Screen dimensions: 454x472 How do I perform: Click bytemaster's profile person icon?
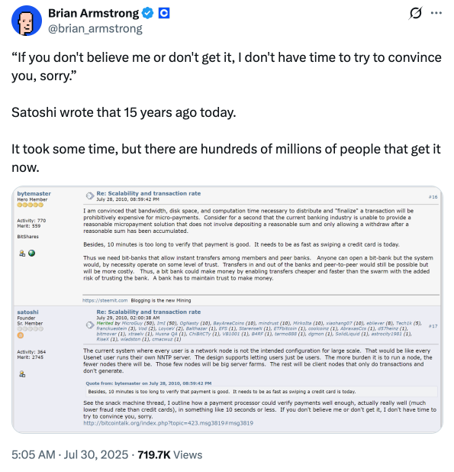(22, 253)
